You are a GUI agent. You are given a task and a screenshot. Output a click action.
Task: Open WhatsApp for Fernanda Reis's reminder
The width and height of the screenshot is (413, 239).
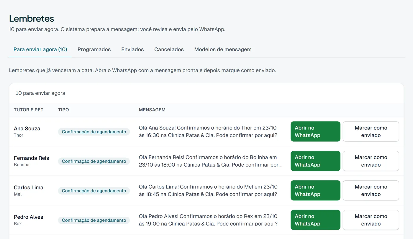click(x=315, y=161)
